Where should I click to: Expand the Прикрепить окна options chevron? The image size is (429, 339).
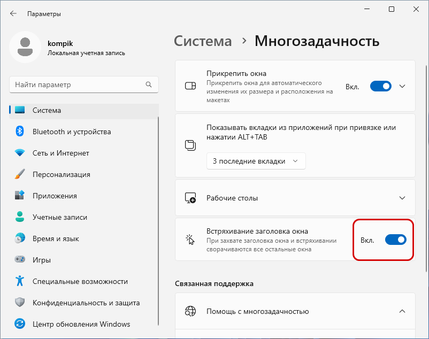pos(402,87)
